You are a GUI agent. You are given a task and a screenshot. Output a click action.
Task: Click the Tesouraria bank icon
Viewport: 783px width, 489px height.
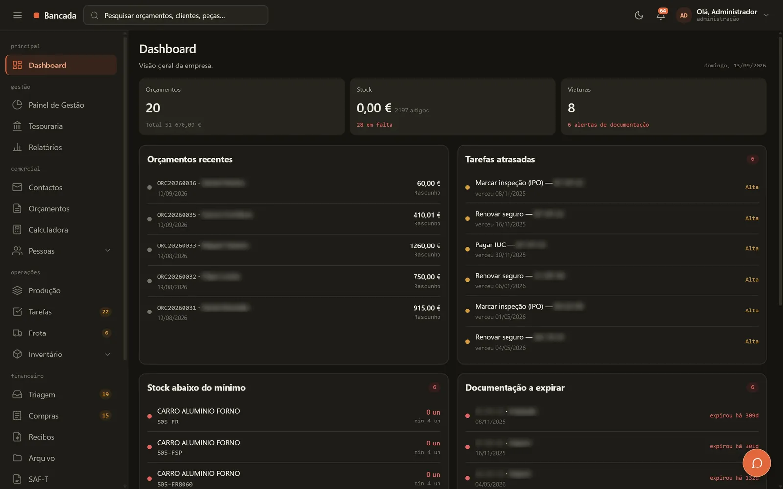tap(17, 126)
